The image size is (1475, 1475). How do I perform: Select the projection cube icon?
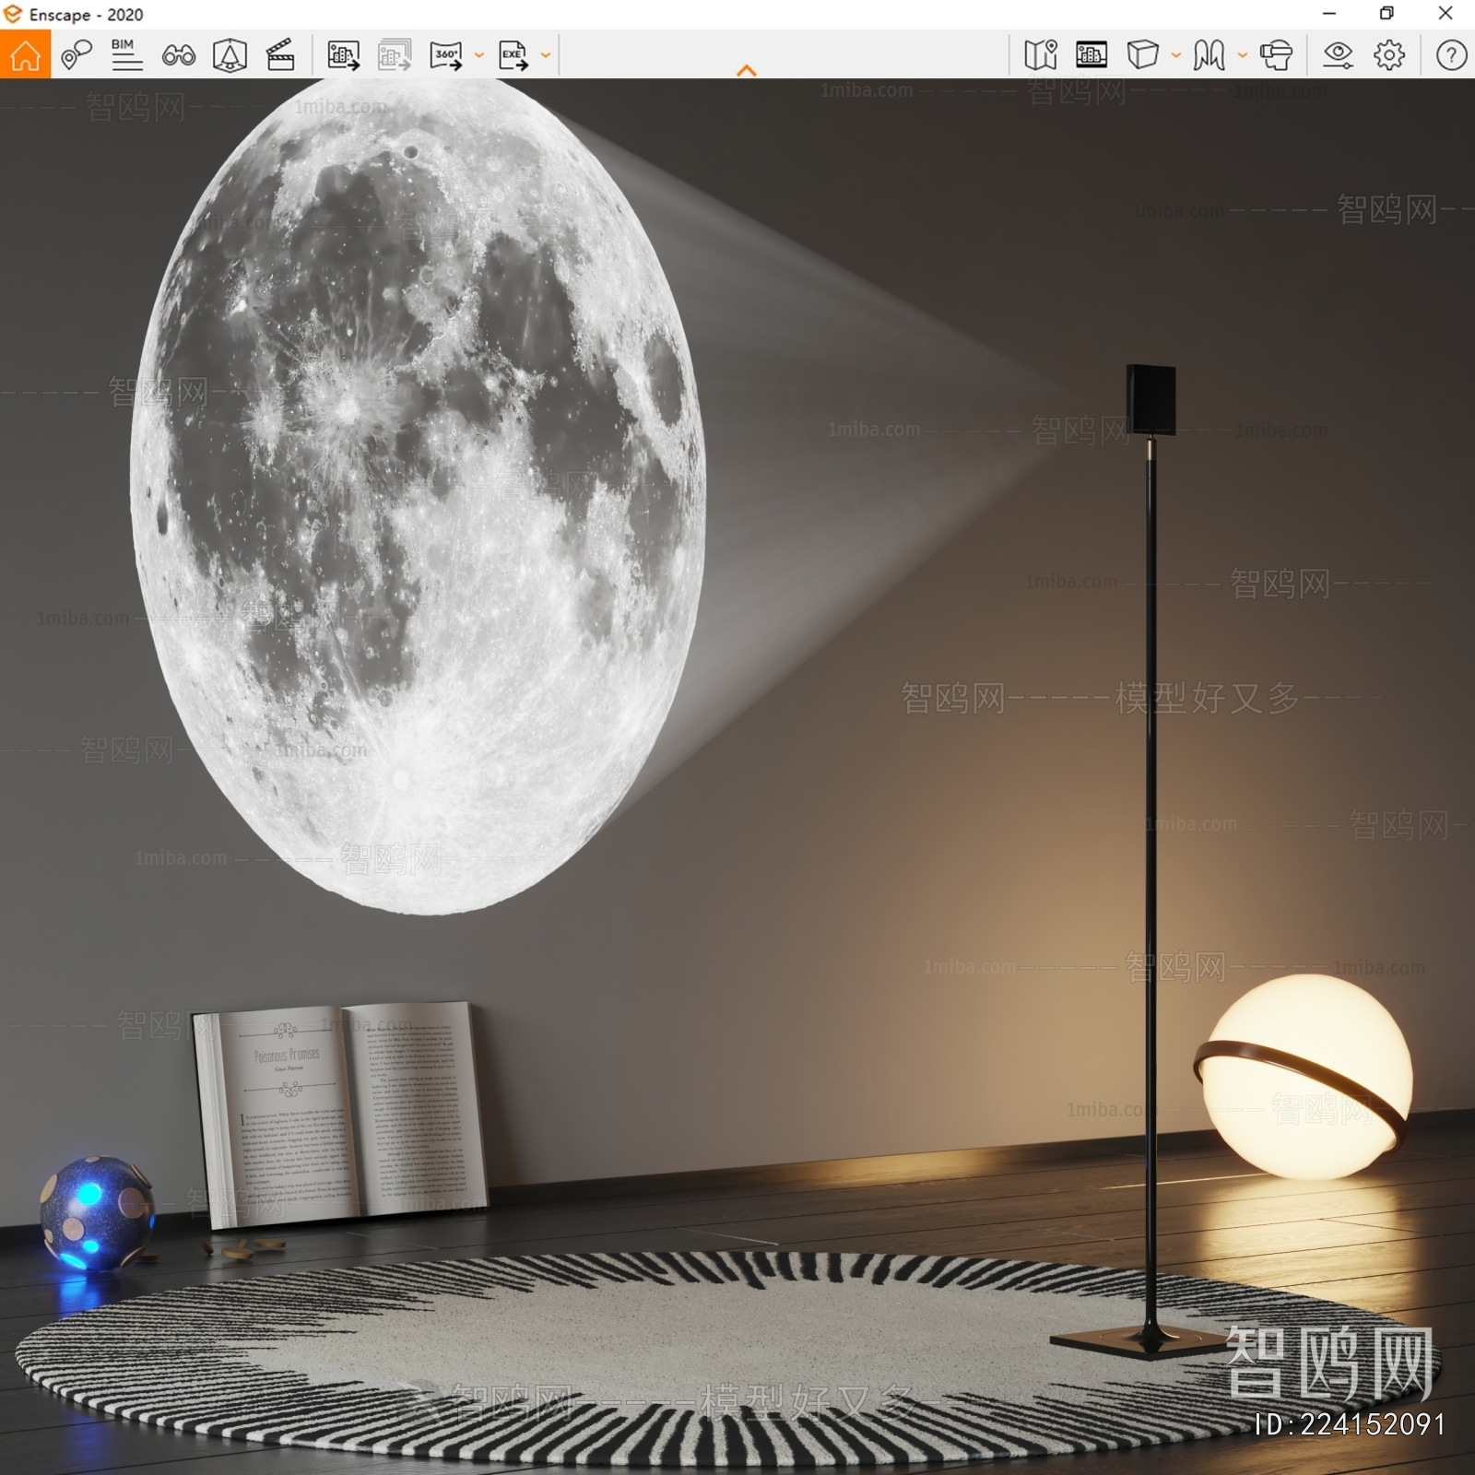tap(1142, 55)
